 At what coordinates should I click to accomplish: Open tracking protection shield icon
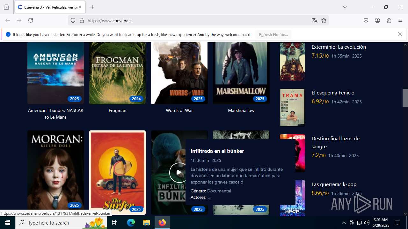73,20
